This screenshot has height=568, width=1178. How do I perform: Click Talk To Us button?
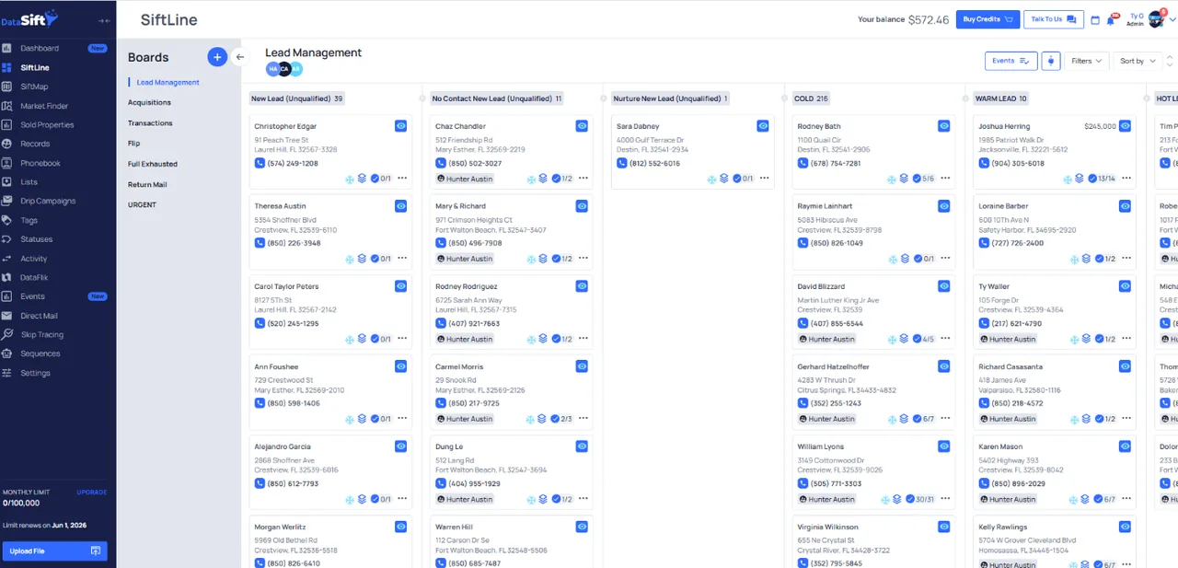click(1054, 19)
